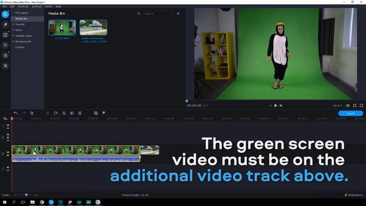Click the next frame button
The height and width of the screenshot is (206, 366).
[281, 105]
